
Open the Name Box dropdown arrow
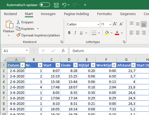(27, 51)
